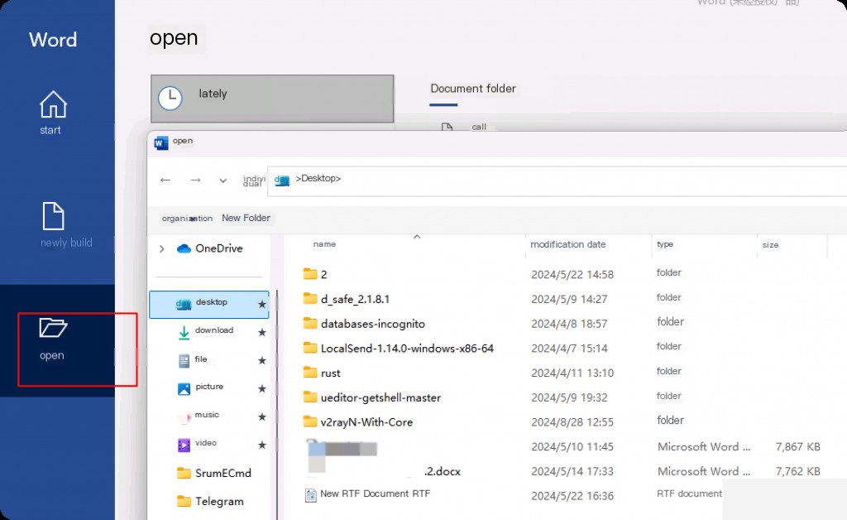847x520 pixels.
Task: Click the date '2024/5/22 16:36'
Action: (572, 496)
